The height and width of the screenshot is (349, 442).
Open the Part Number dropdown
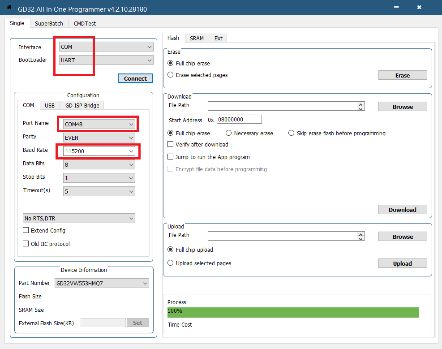(102, 283)
